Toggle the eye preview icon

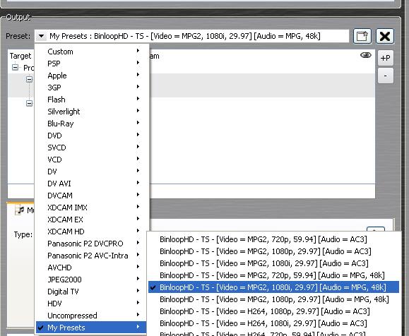click(365, 55)
